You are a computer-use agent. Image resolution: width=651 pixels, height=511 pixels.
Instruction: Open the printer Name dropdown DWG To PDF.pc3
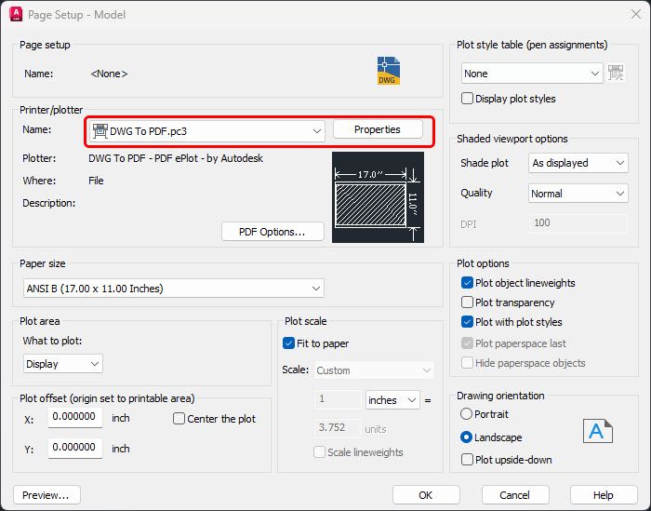(x=207, y=131)
